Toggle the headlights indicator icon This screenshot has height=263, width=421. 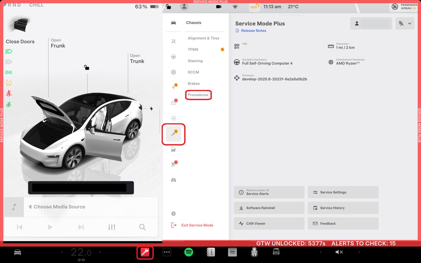pos(8,51)
